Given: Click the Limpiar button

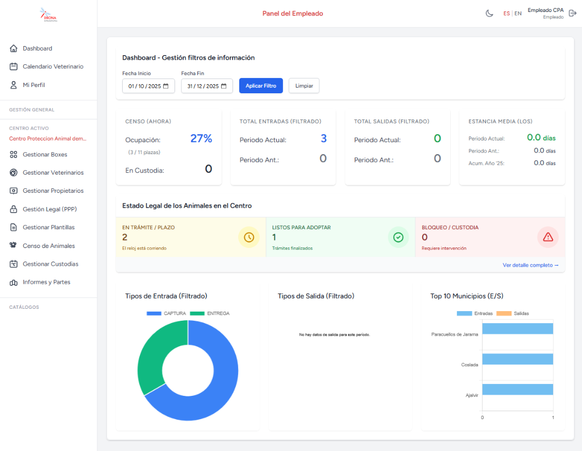Looking at the screenshot, I should pyautogui.click(x=304, y=86).
